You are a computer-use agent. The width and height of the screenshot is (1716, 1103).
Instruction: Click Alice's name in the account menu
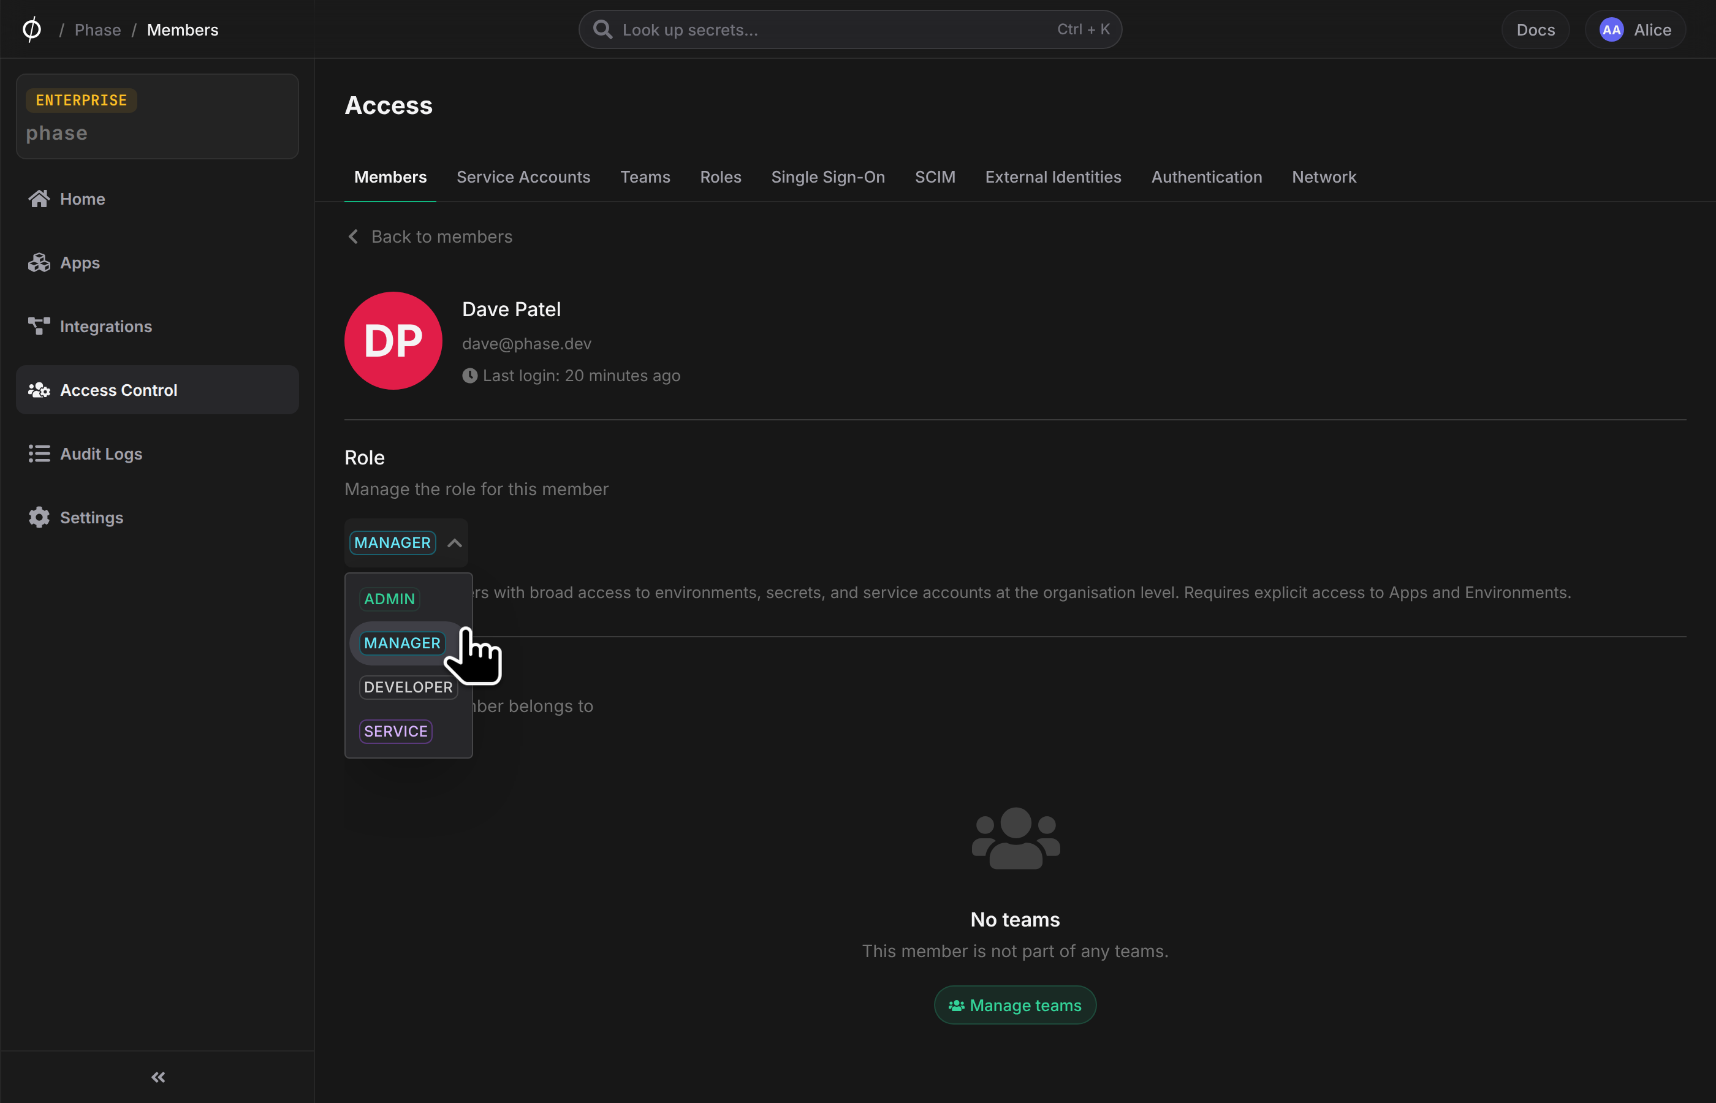tap(1652, 29)
